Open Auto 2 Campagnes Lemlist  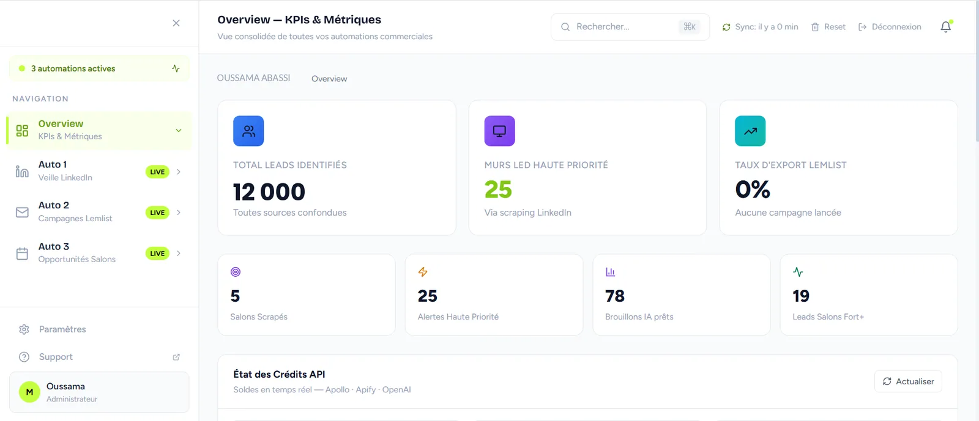[x=99, y=212]
